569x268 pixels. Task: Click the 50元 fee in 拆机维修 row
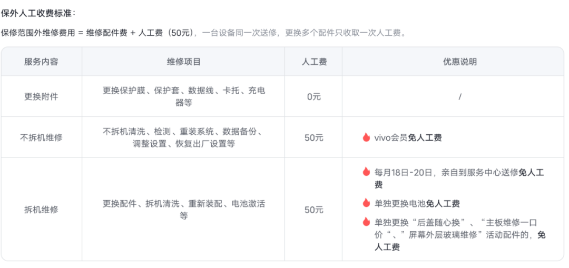click(x=314, y=209)
